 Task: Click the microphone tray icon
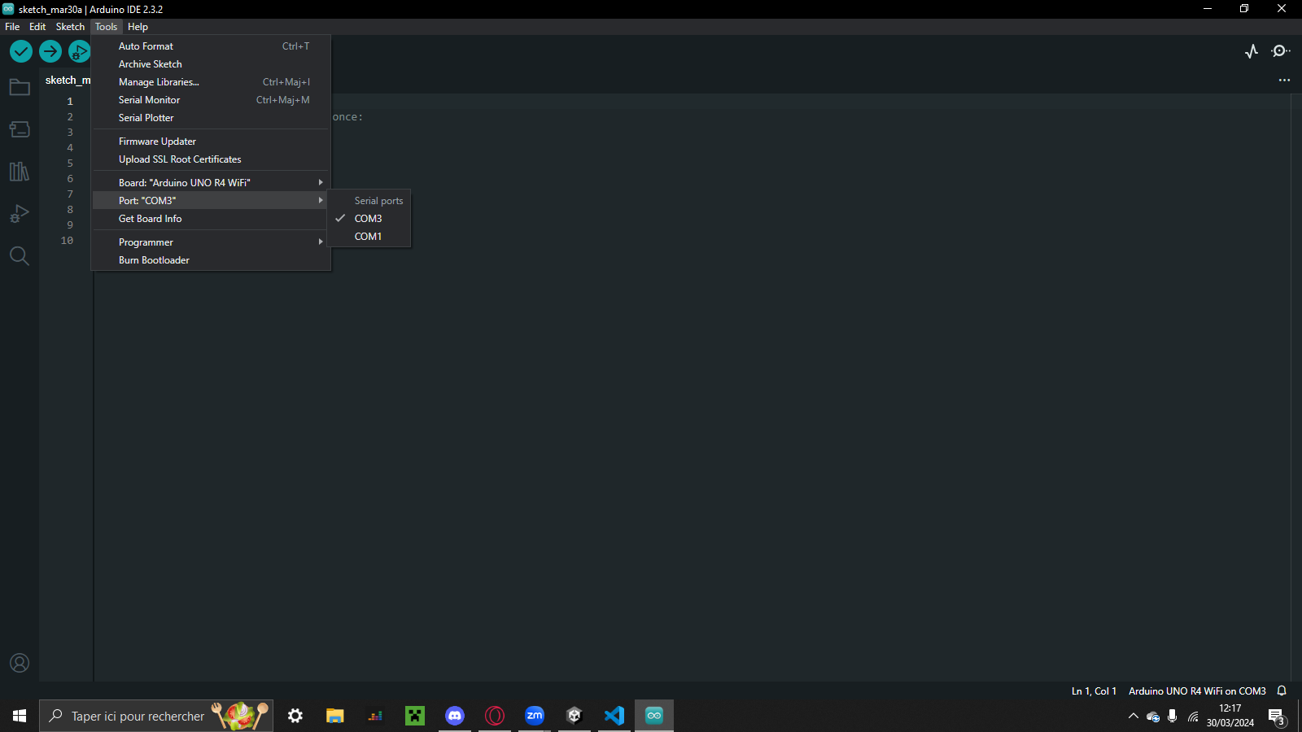1172,716
